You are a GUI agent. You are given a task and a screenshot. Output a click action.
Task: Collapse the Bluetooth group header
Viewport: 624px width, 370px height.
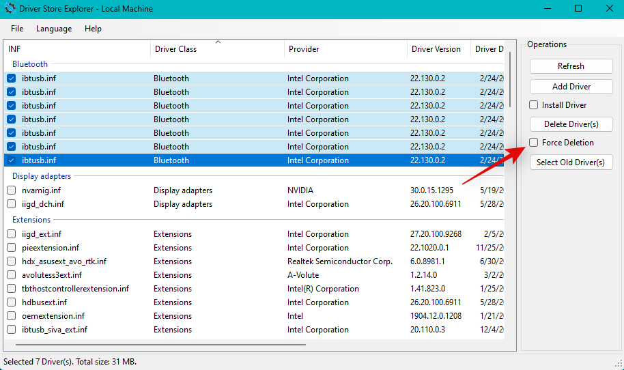pyautogui.click(x=30, y=64)
